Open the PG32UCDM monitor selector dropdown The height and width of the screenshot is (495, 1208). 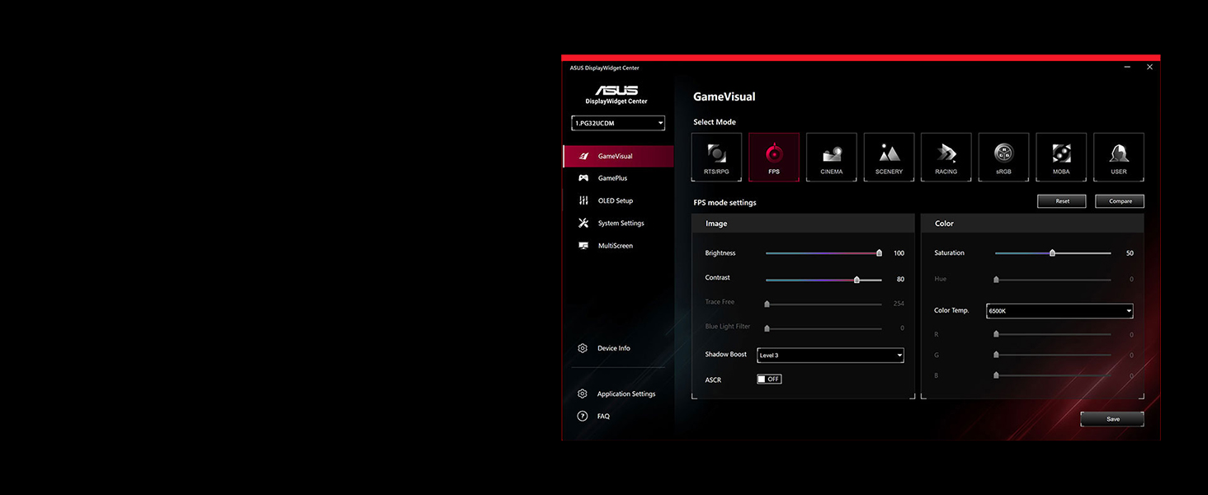[618, 124]
